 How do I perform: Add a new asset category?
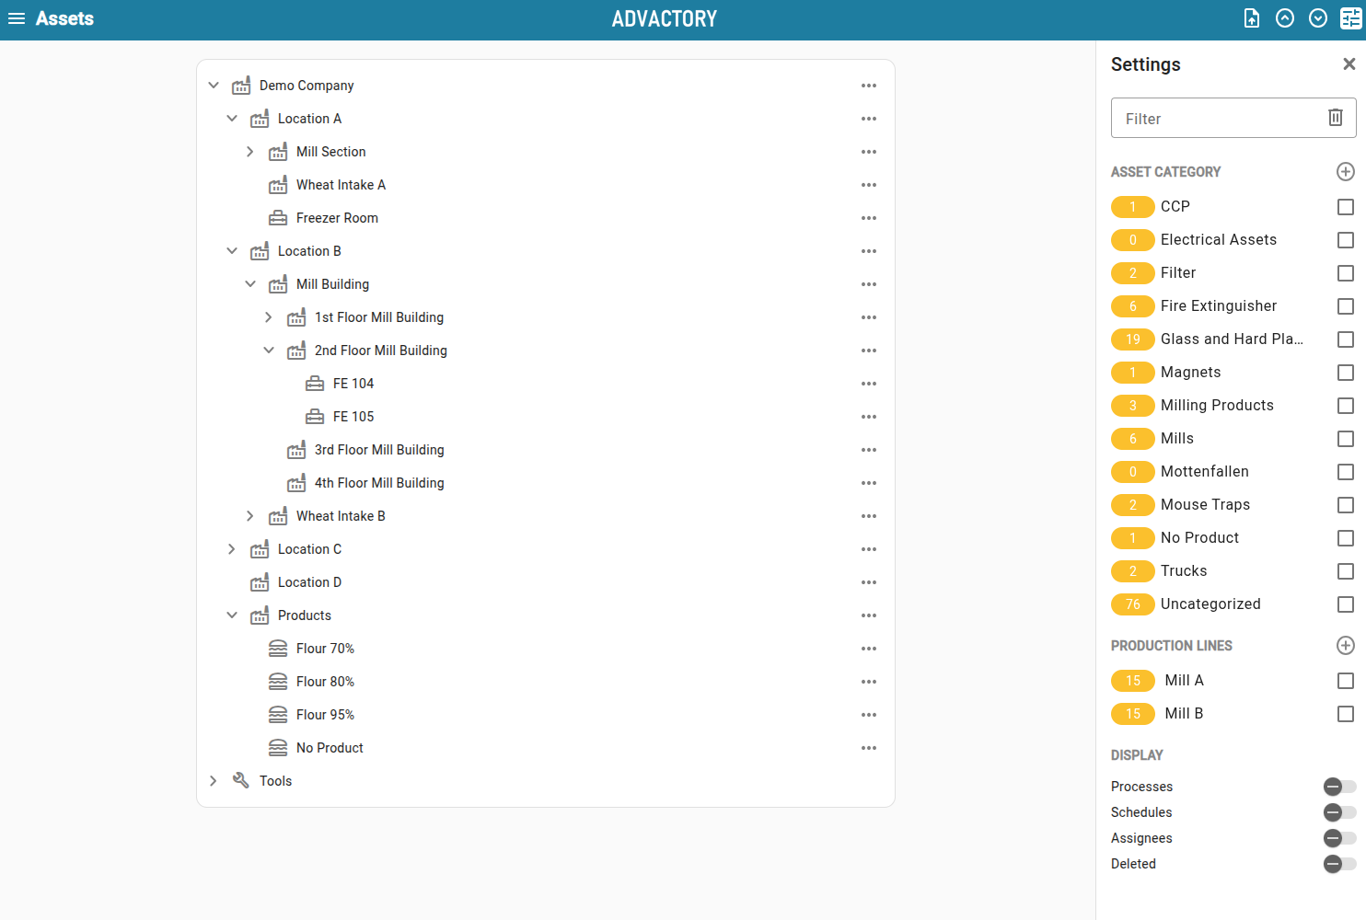[x=1345, y=172]
